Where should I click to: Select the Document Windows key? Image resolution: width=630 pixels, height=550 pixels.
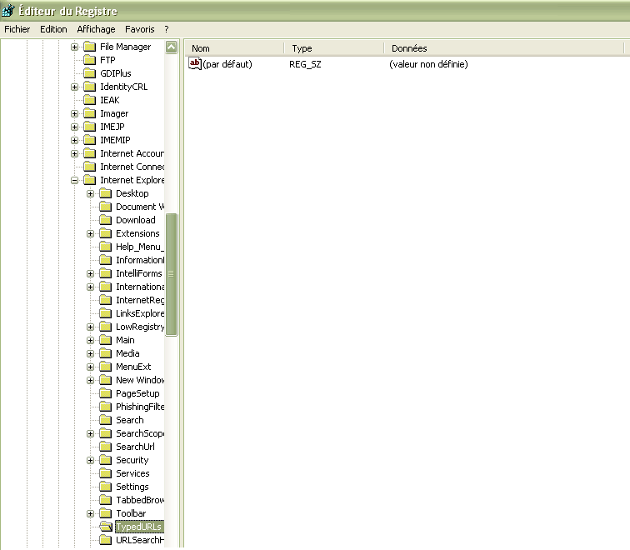pyautogui.click(x=140, y=207)
